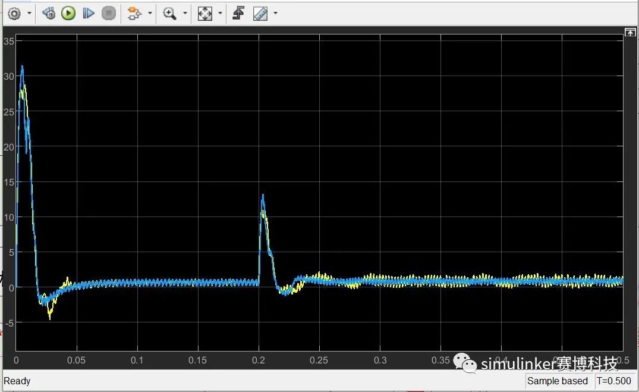This screenshot has height=392, width=639.
Task: Open the Triggers tool icon
Action: pyautogui.click(x=238, y=14)
